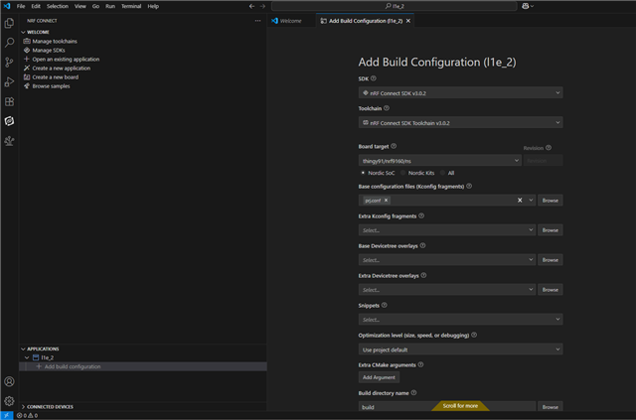Screen dimensions: 636x420
Task: Show help for the Board target field
Action: click(x=394, y=146)
